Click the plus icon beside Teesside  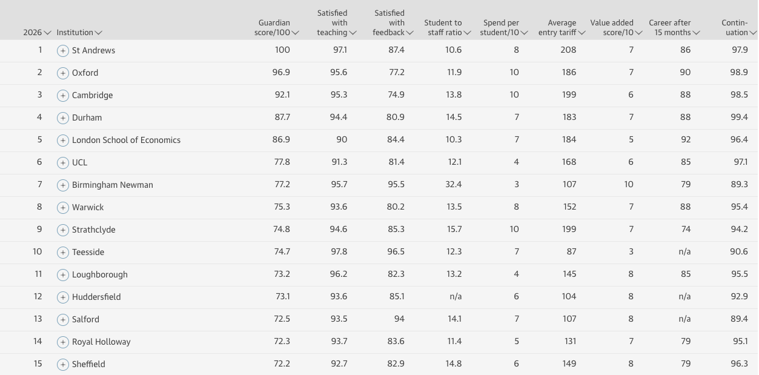(63, 253)
